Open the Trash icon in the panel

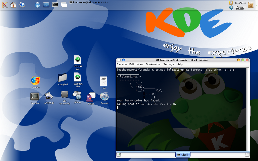pyautogui.click(x=251, y=5)
